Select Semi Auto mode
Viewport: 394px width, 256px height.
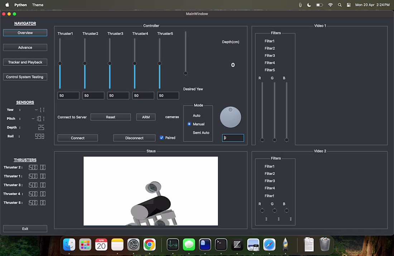(x=201, y=133)
